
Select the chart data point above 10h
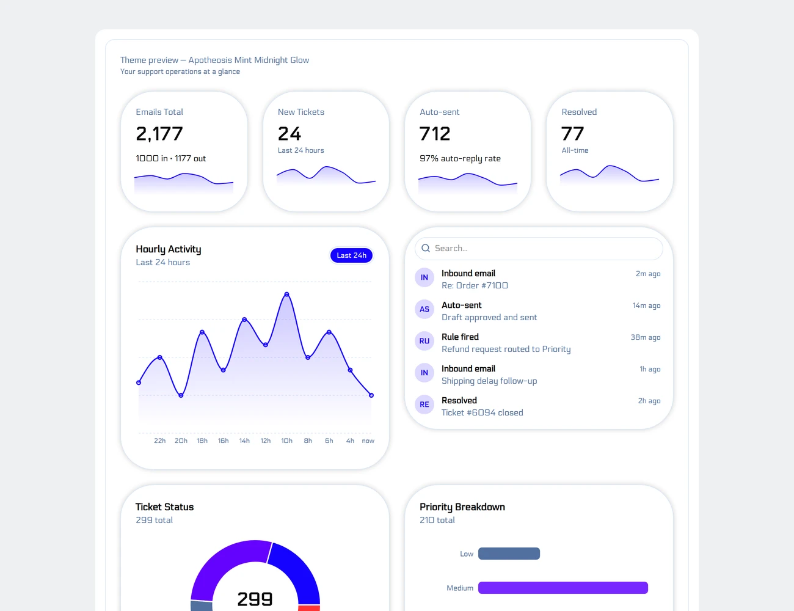point(286,295)
